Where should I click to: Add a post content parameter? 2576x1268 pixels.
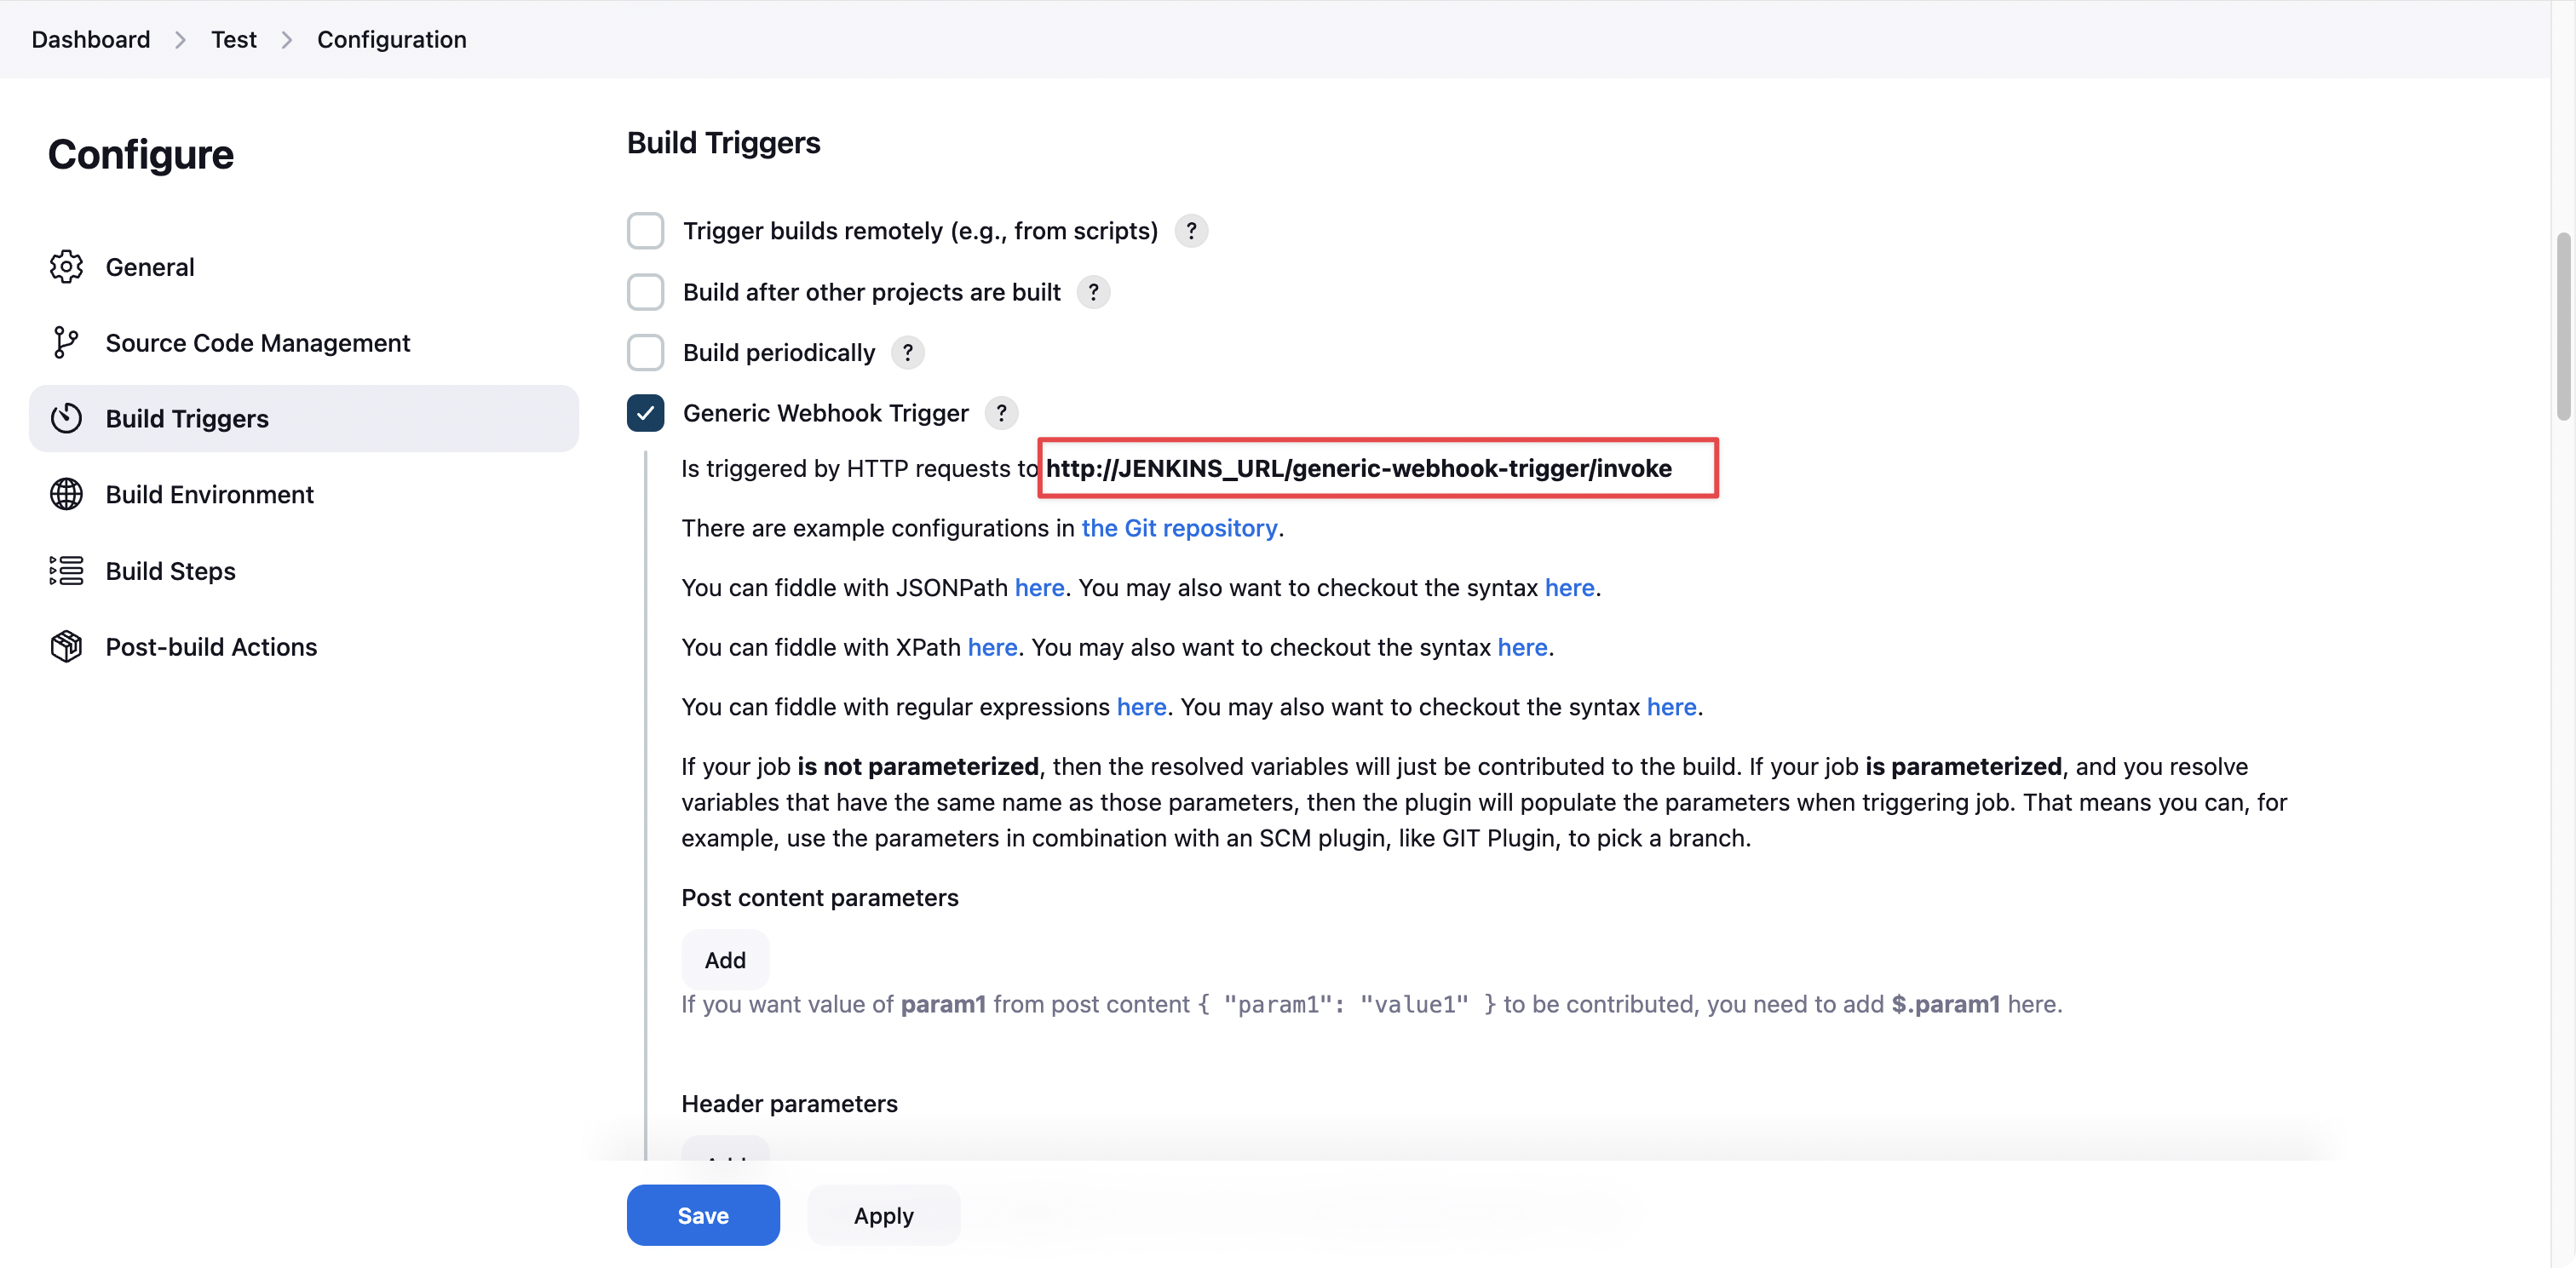[x=725, y=960]
